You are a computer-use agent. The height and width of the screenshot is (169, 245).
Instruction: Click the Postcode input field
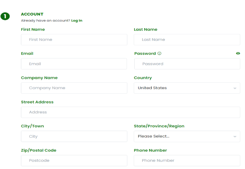click(x=74, y=161)
